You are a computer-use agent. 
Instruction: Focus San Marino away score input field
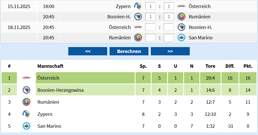(169, 38)
